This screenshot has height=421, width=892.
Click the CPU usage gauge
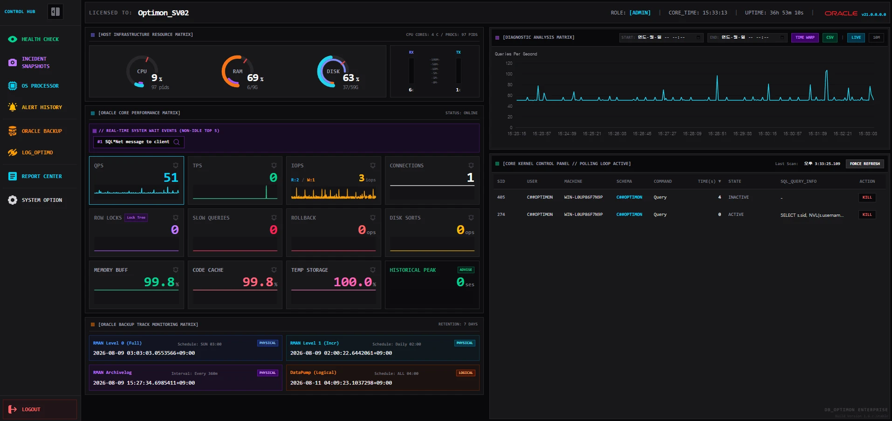pyautogui.click(x=142, y=71)
